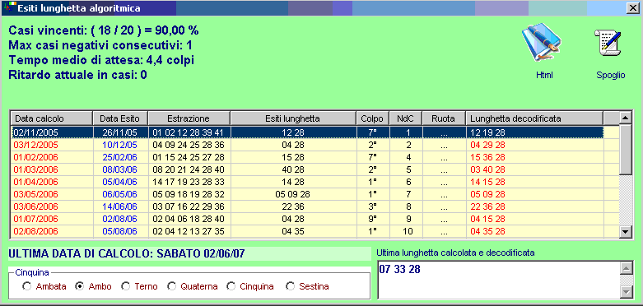Image resolution: width=643 pixels, height=306 pixels.
Task: Click extraction 02 04 06 18 28 40
Action: pyautogui.click(x=189, y=219)
